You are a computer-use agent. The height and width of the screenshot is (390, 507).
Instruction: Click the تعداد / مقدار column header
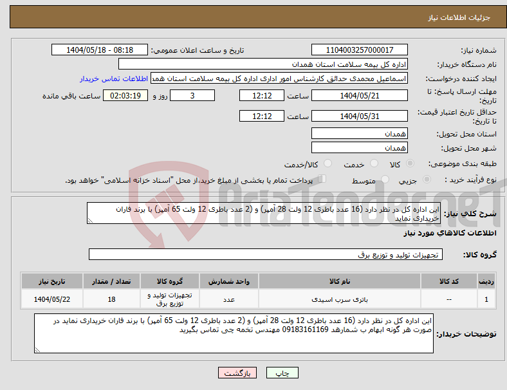(111, 281)
